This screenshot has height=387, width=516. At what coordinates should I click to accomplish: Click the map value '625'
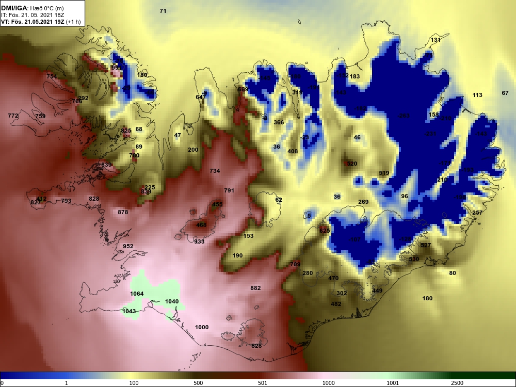325,231
